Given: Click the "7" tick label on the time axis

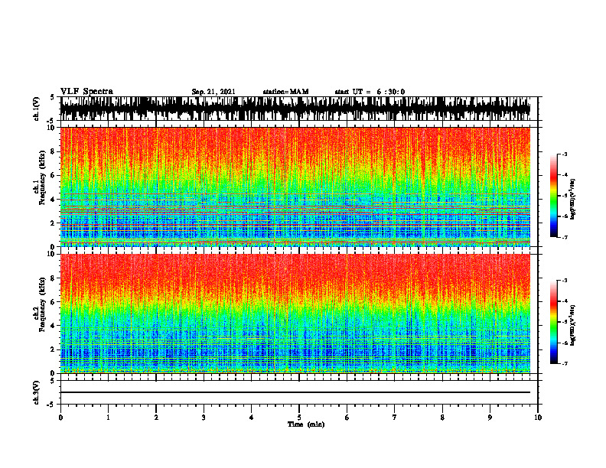Looking at the screenshot, I should coord(395,418).
